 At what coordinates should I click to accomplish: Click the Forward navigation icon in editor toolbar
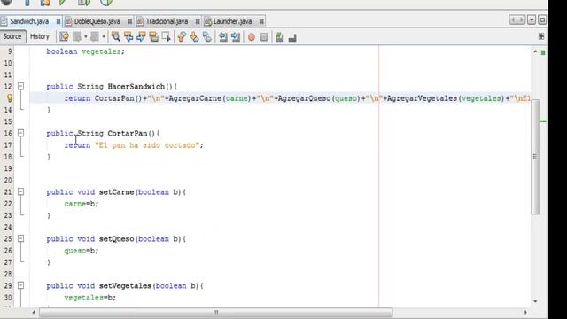[x=95, y=36]
